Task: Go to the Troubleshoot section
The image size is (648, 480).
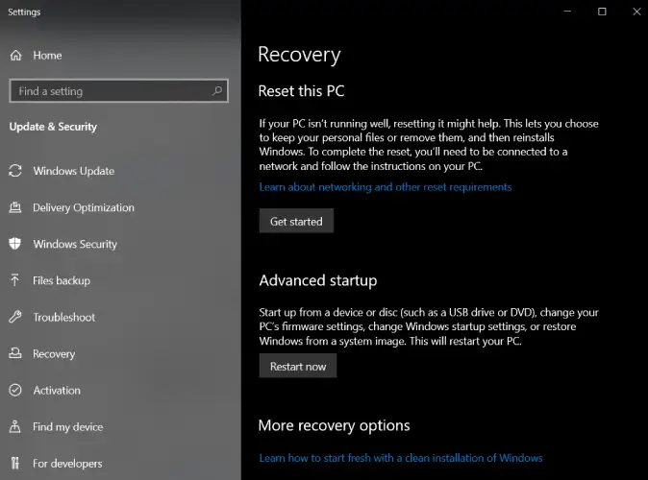Action: coord(63,317)
